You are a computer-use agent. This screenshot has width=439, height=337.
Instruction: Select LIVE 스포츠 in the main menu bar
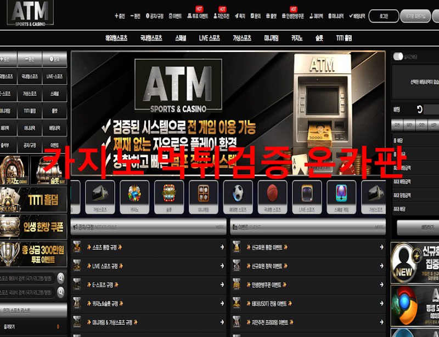(210, 38)
